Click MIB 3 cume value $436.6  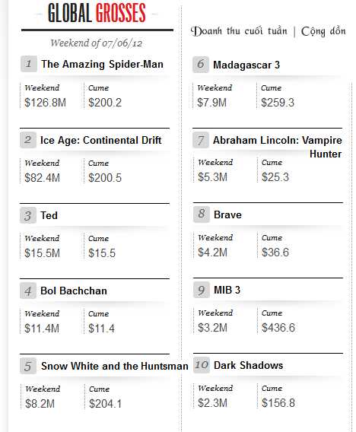point(278,328)
